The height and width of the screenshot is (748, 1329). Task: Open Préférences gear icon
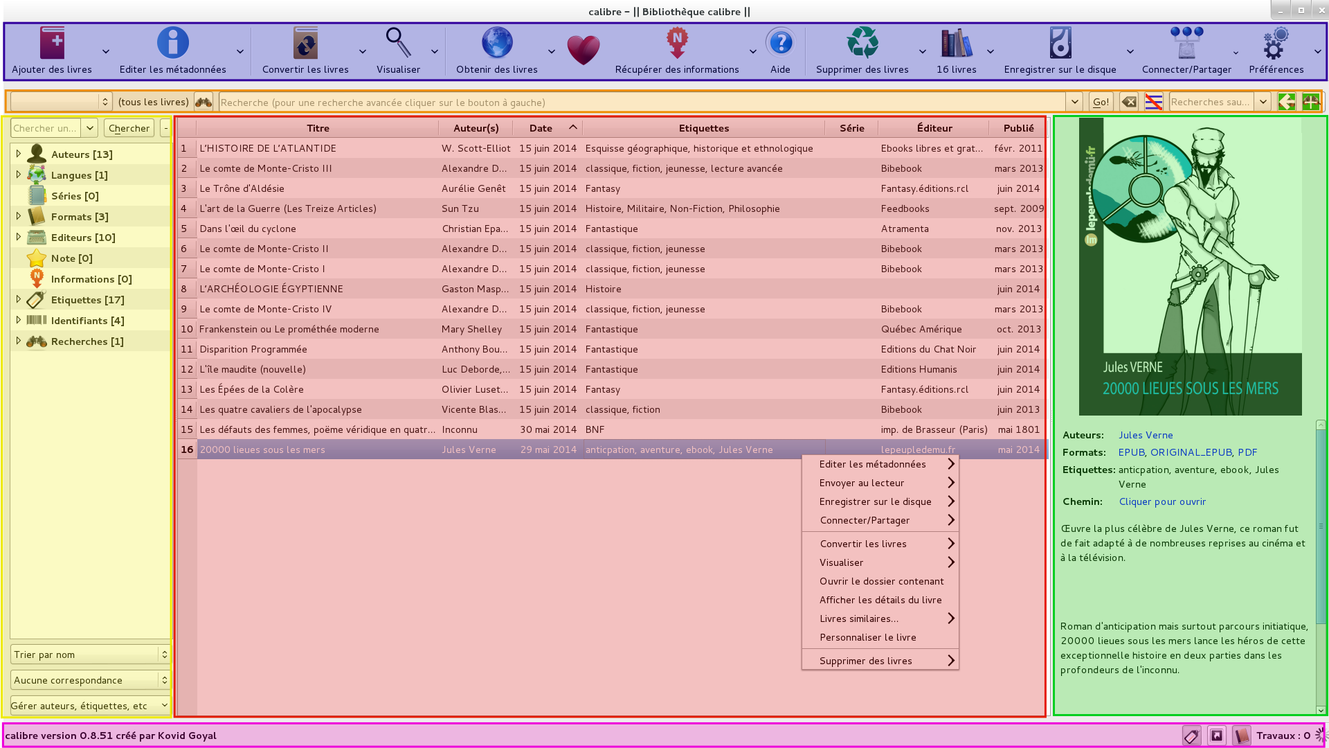click(x=1276, y=44)
